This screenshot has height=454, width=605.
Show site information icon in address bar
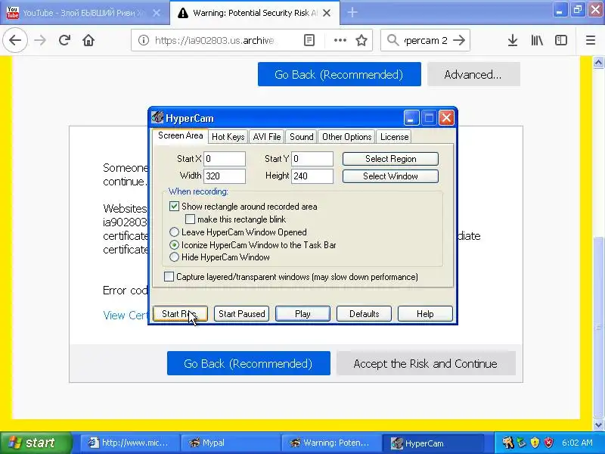click(144, 40)
